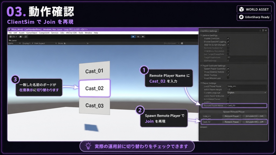This screenshot has width=276, height=155.
Task: Toggle Is Instance Owner checkbox
Action: [228, 99]
